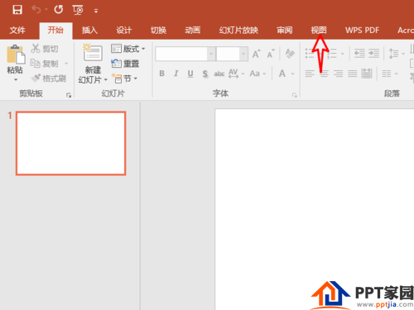
Task: Click Decrease List Level icon
Action: tap(359, 54)
